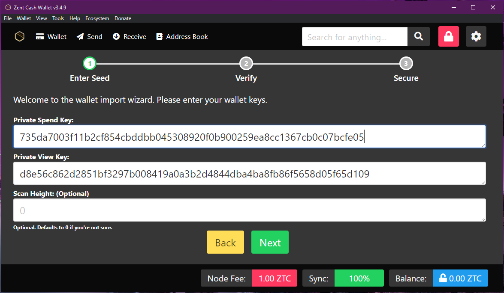Image resolution: width=504 pixels, height=293 pixels.
Task: Open the Wallet menu in the menu bar
Action: (24, 18)
